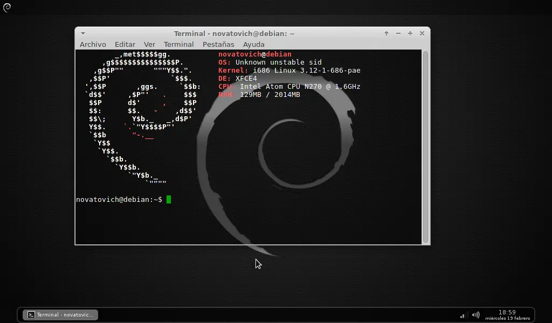Click the Debian swirl icon in top panel

[x=6, y=7]
